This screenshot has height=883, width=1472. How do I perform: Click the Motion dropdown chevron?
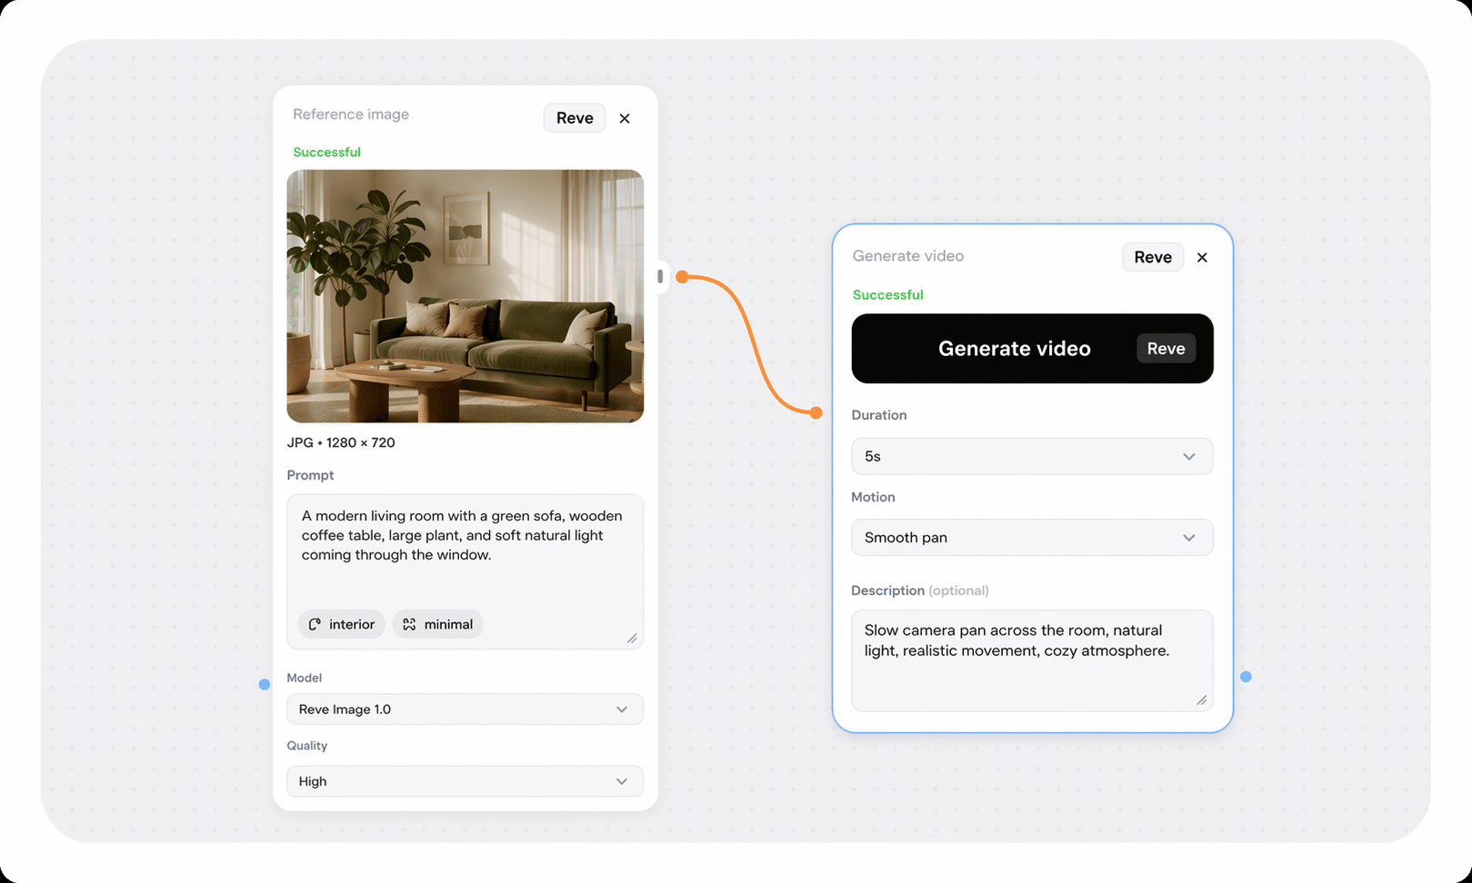point(1189,538)
